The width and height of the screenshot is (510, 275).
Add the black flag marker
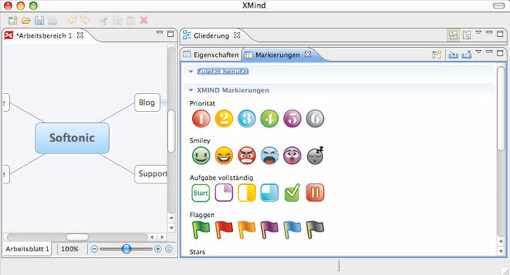pyautogui.click(x=315, y=230)
